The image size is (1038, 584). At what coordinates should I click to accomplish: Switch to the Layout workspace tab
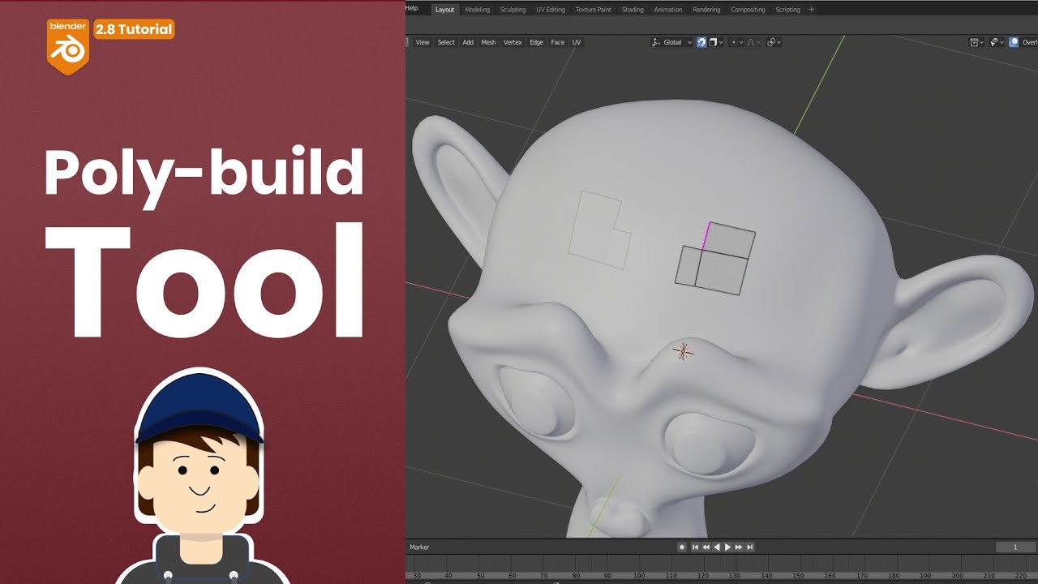[444, 10]
